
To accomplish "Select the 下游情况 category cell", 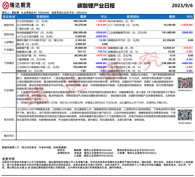I will (9, 63).
